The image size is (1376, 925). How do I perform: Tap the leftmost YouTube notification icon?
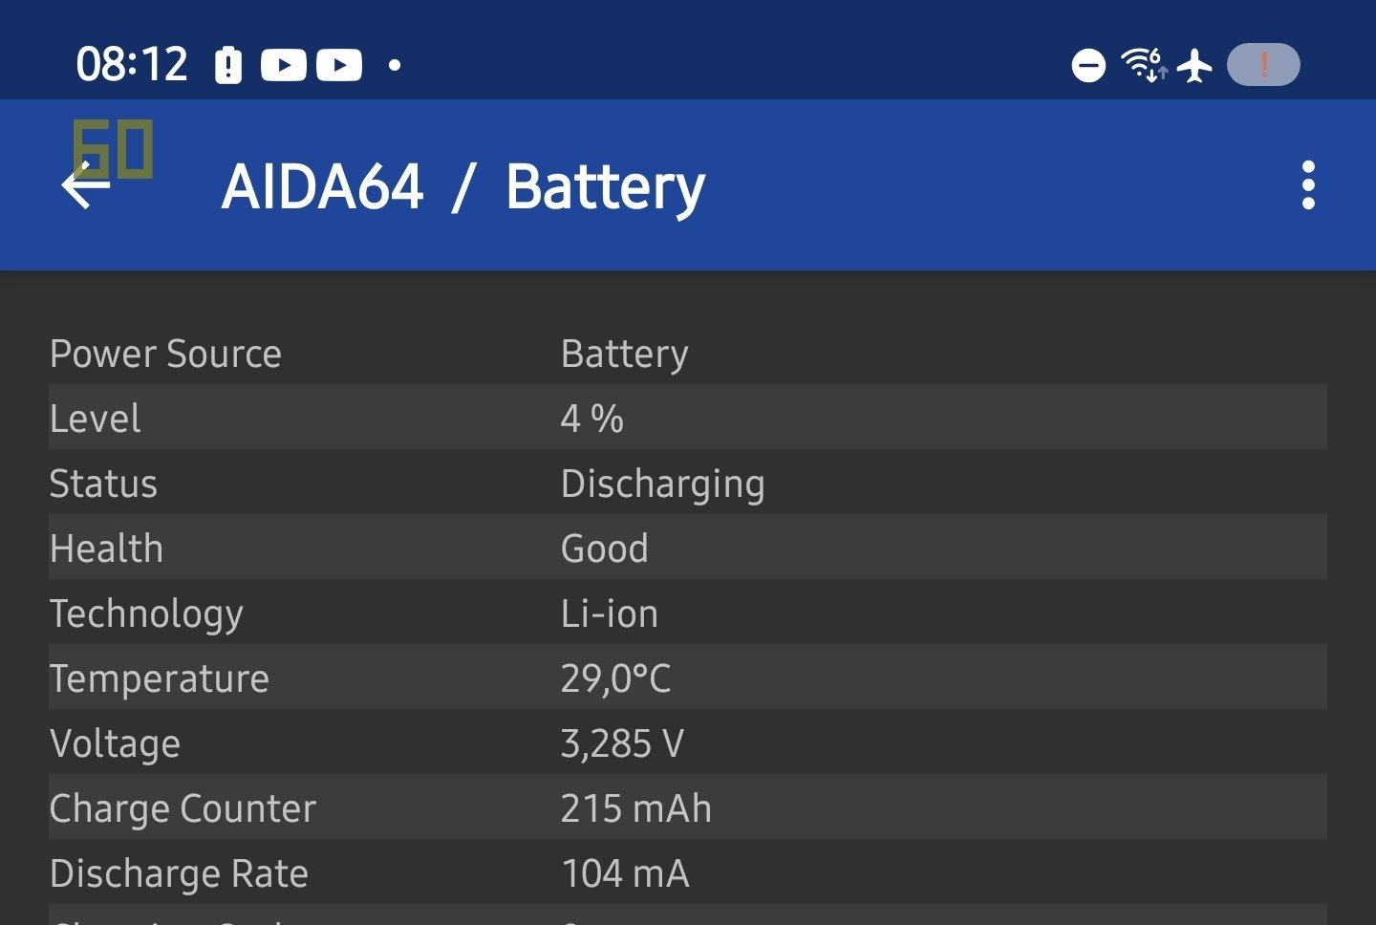[x=284, y=65]
